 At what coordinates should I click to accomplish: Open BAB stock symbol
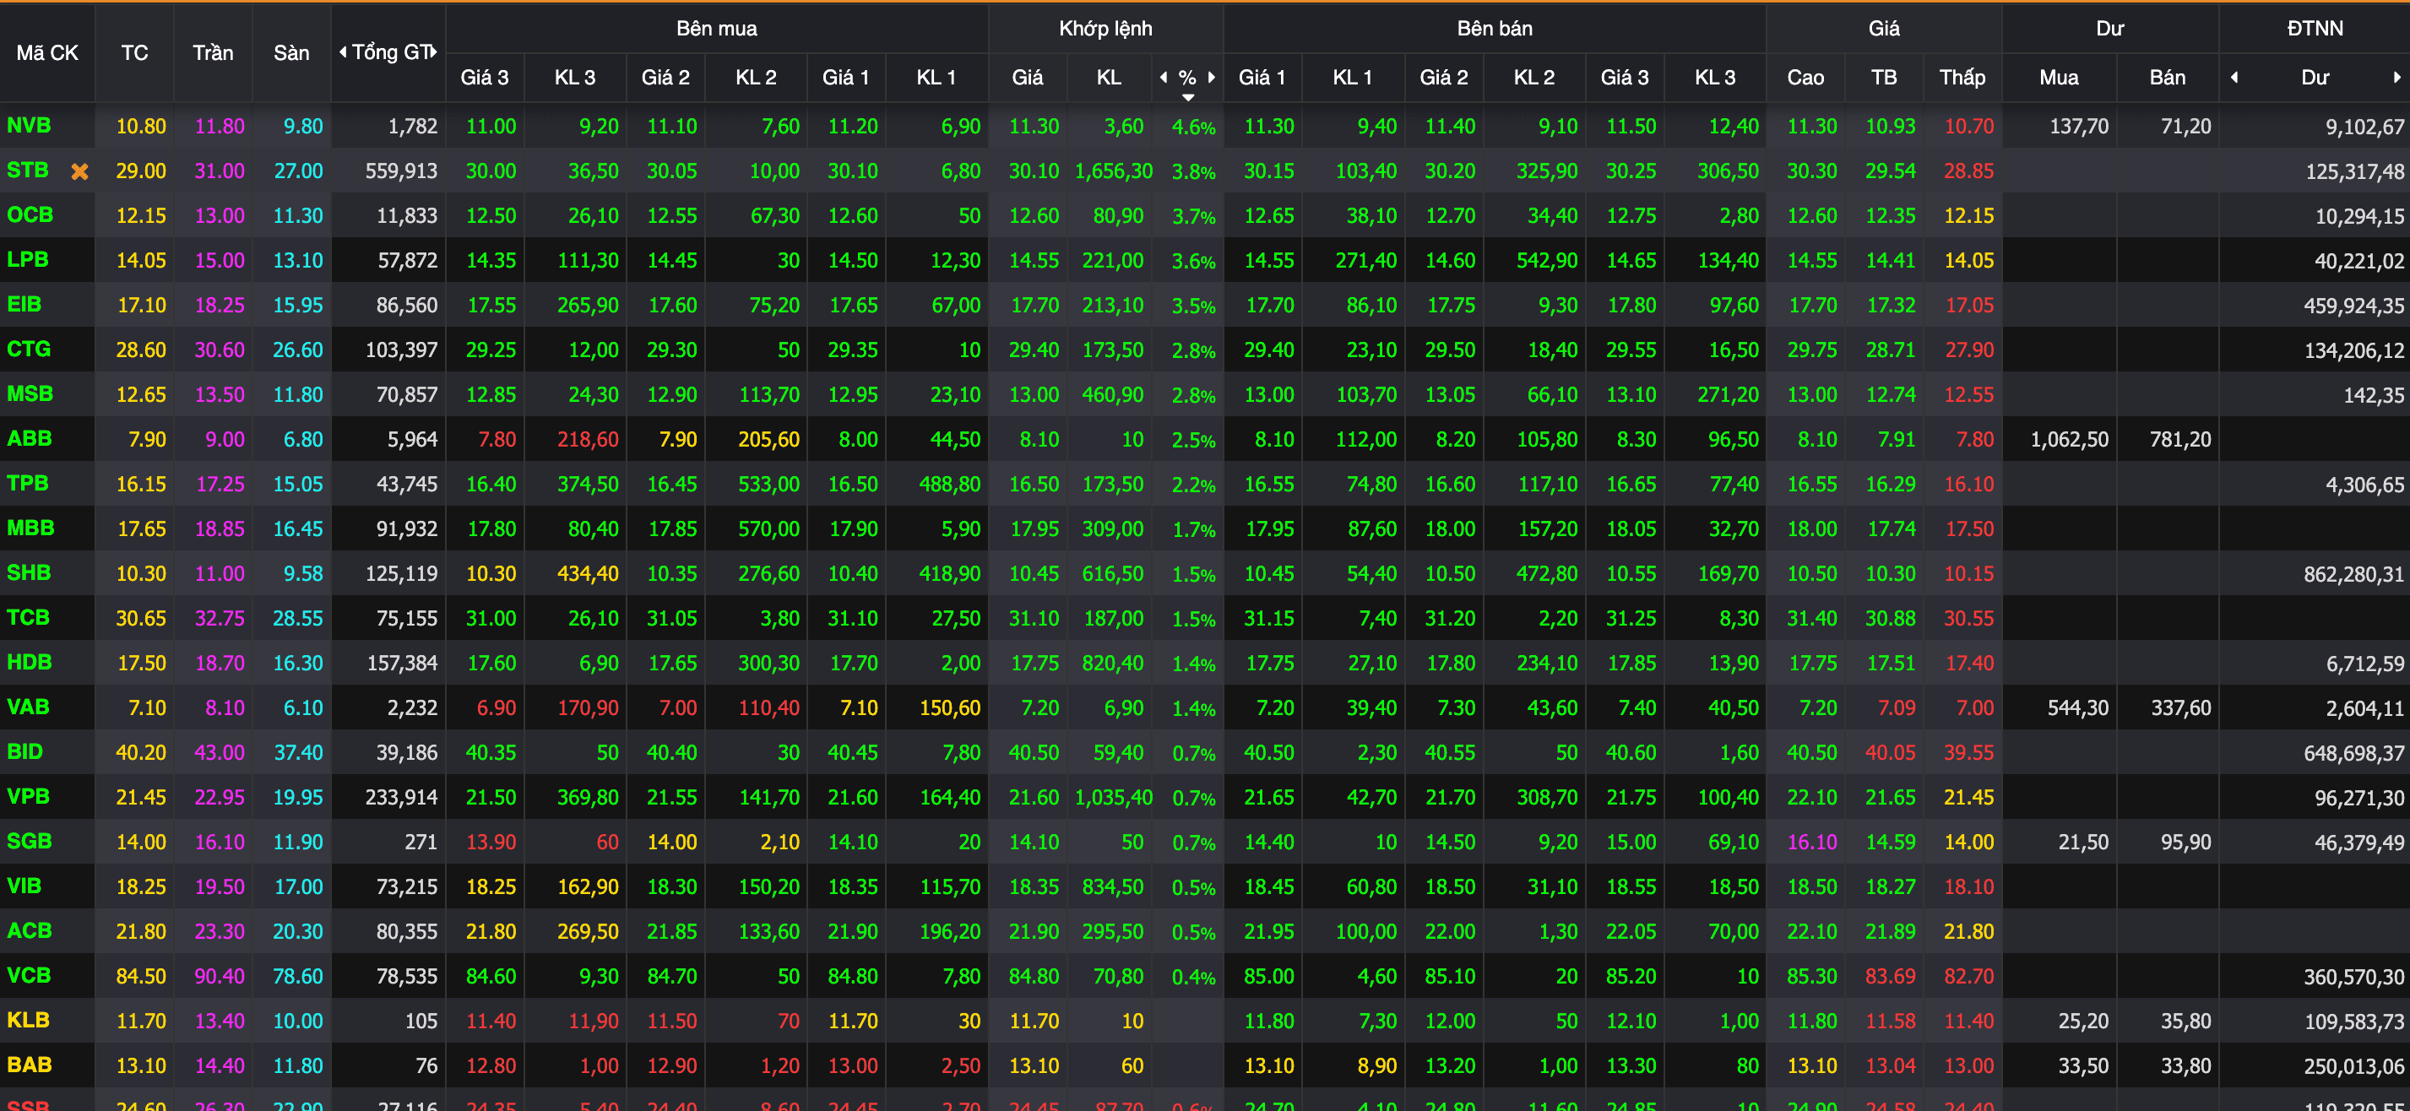pos(30,1065)
